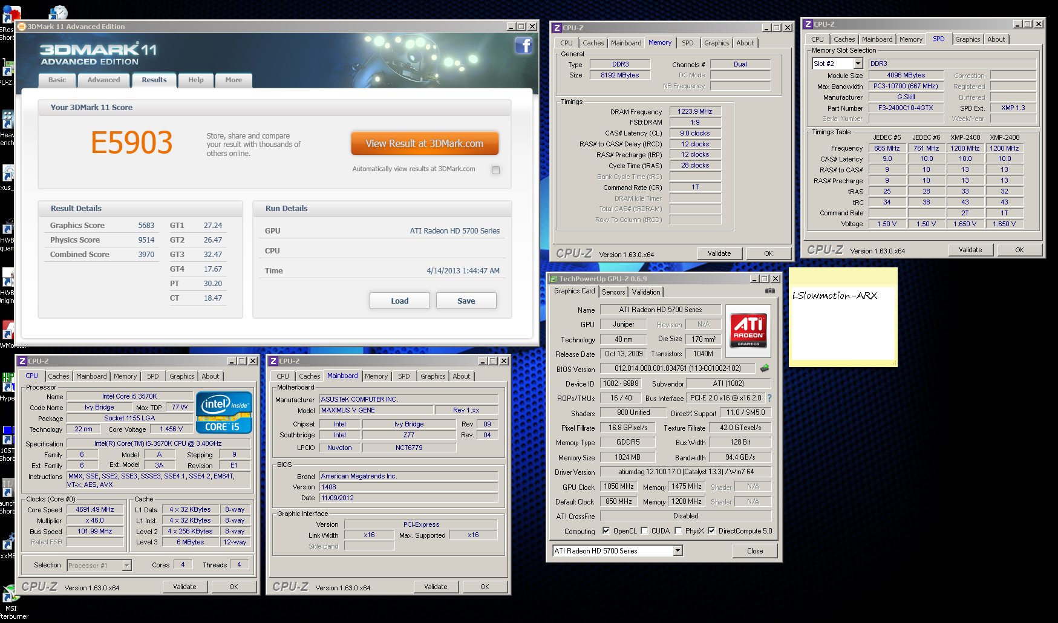Click the Save button in Run Details
The image size is (1058, 623).
466,301
